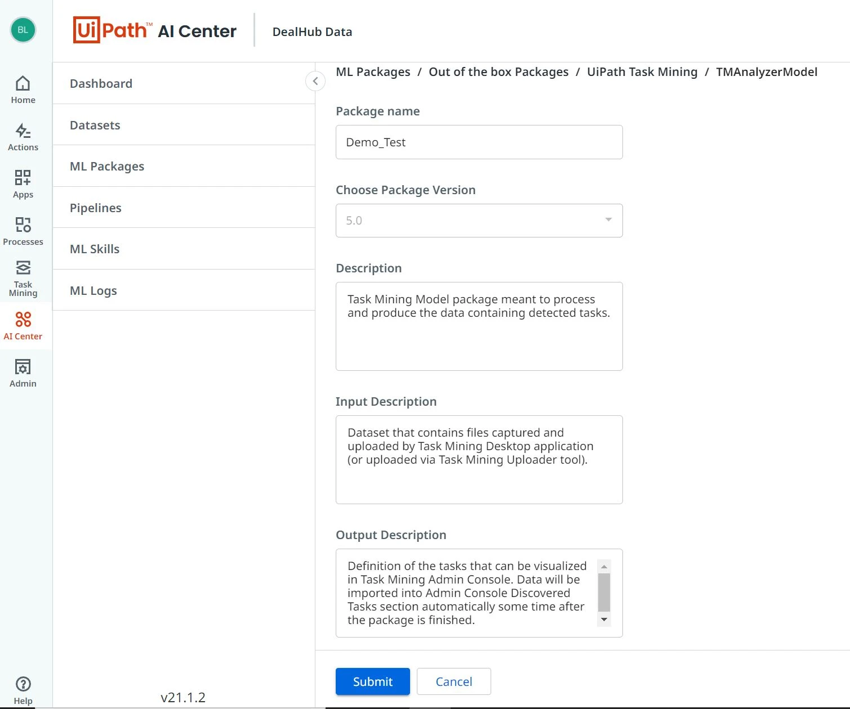
Task: Navigate to Out of the box Packages breadcrumb
Action: pos(499,72)
